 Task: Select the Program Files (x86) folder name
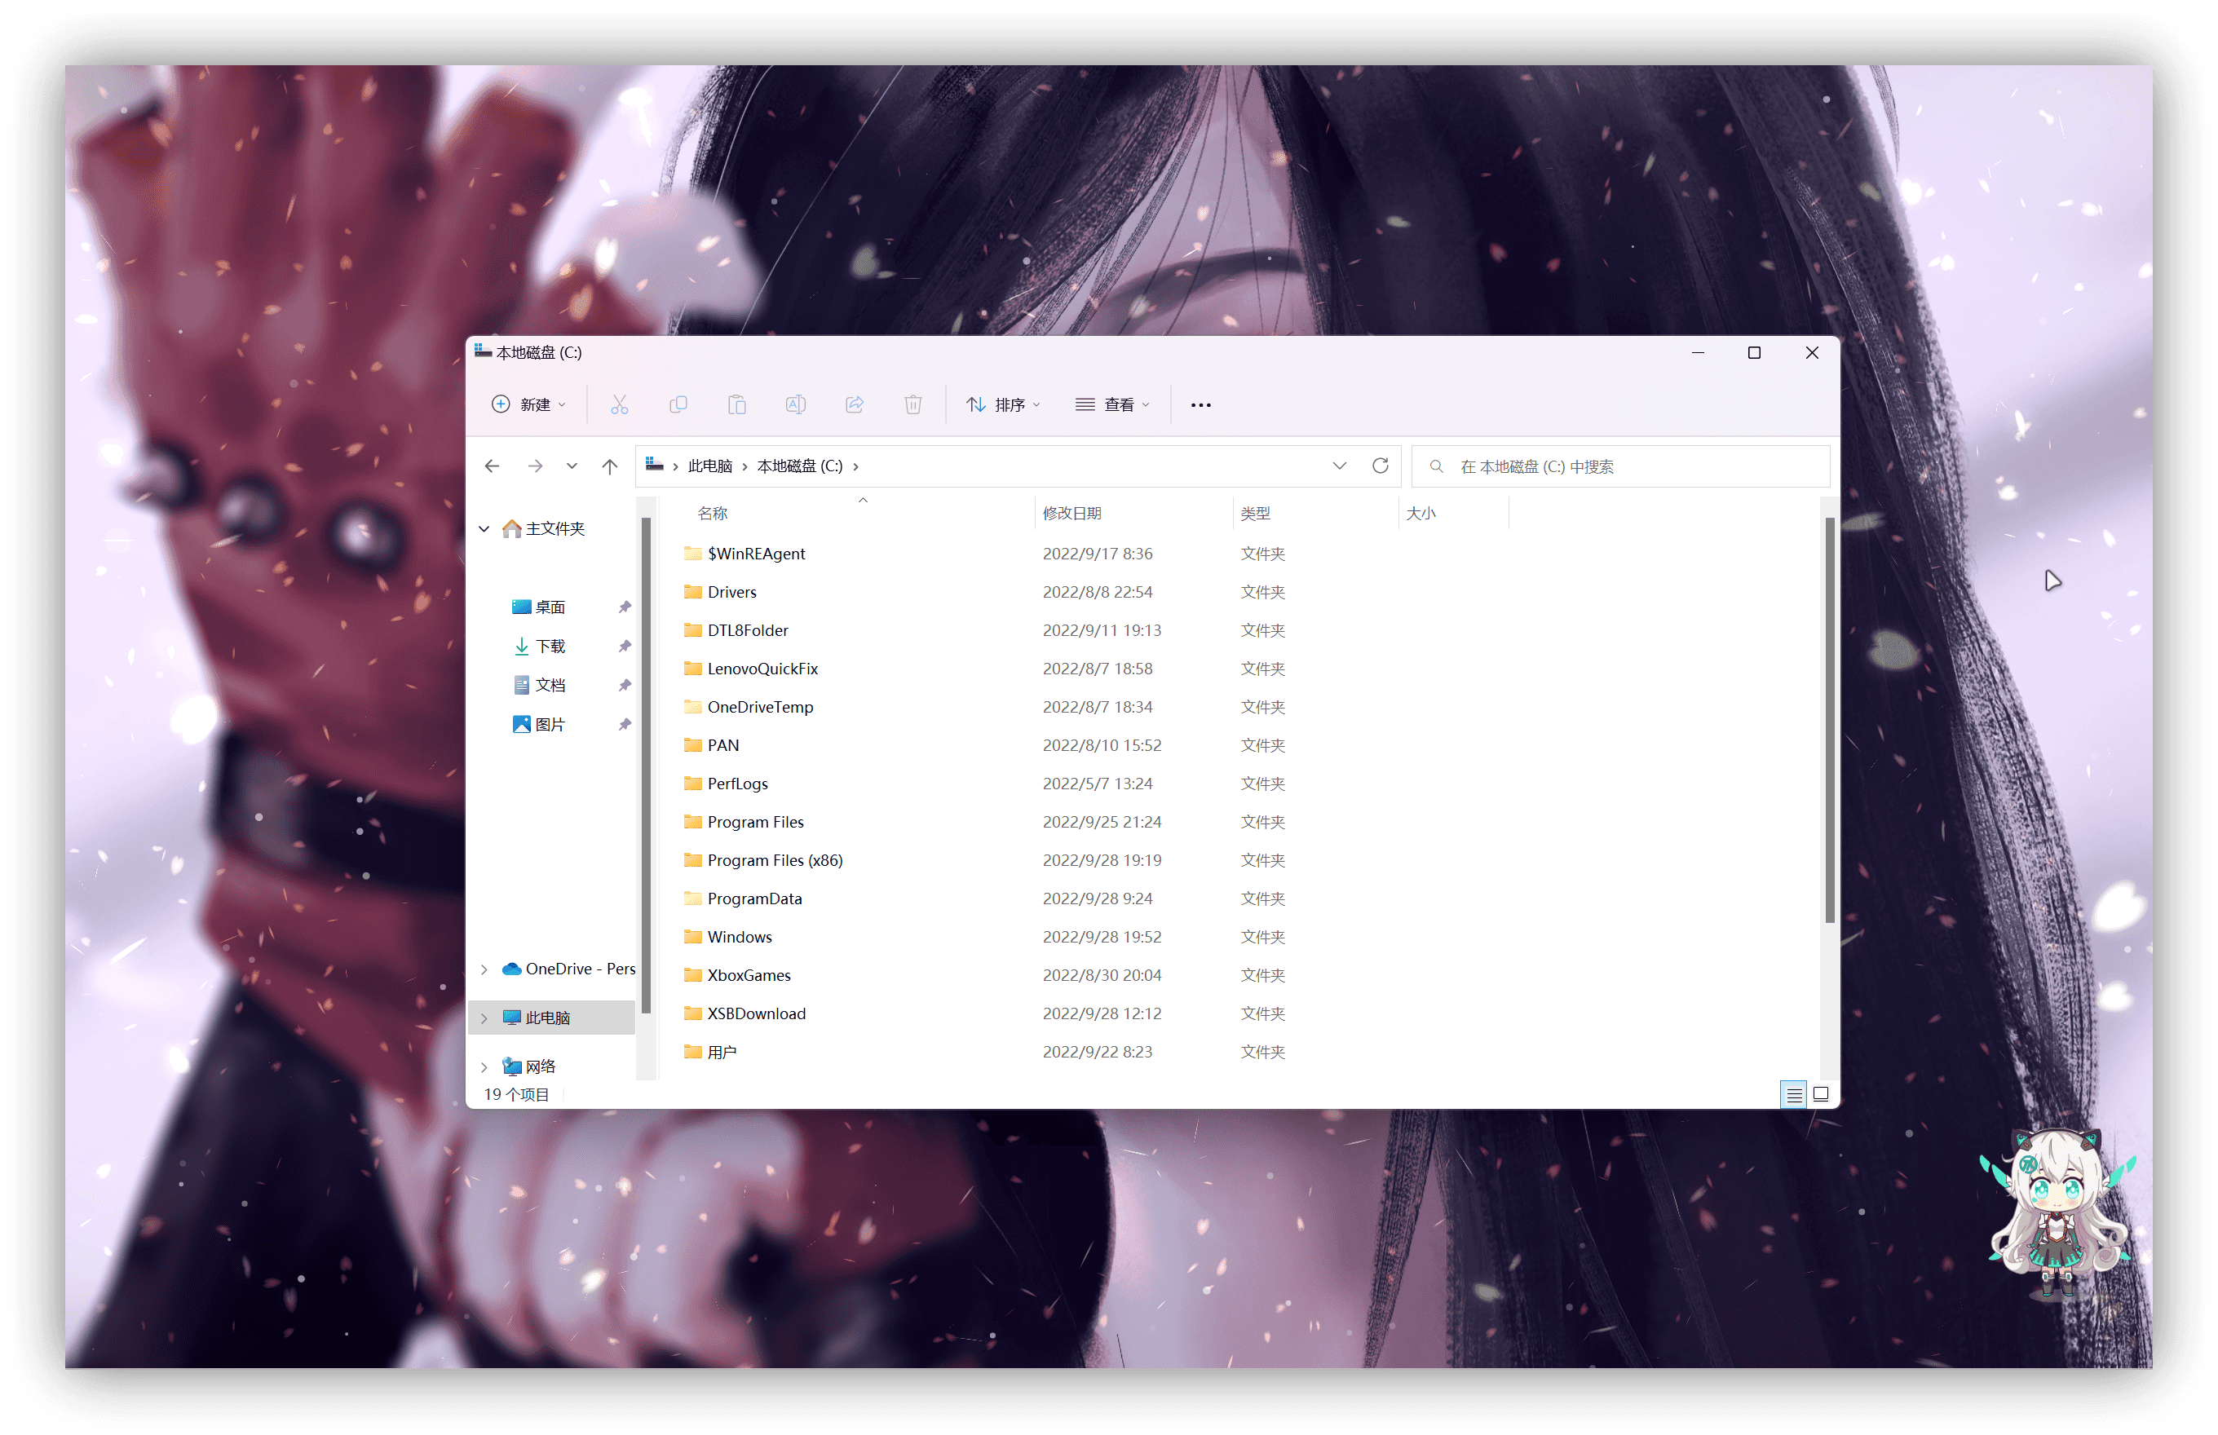[x=775, y=860]
